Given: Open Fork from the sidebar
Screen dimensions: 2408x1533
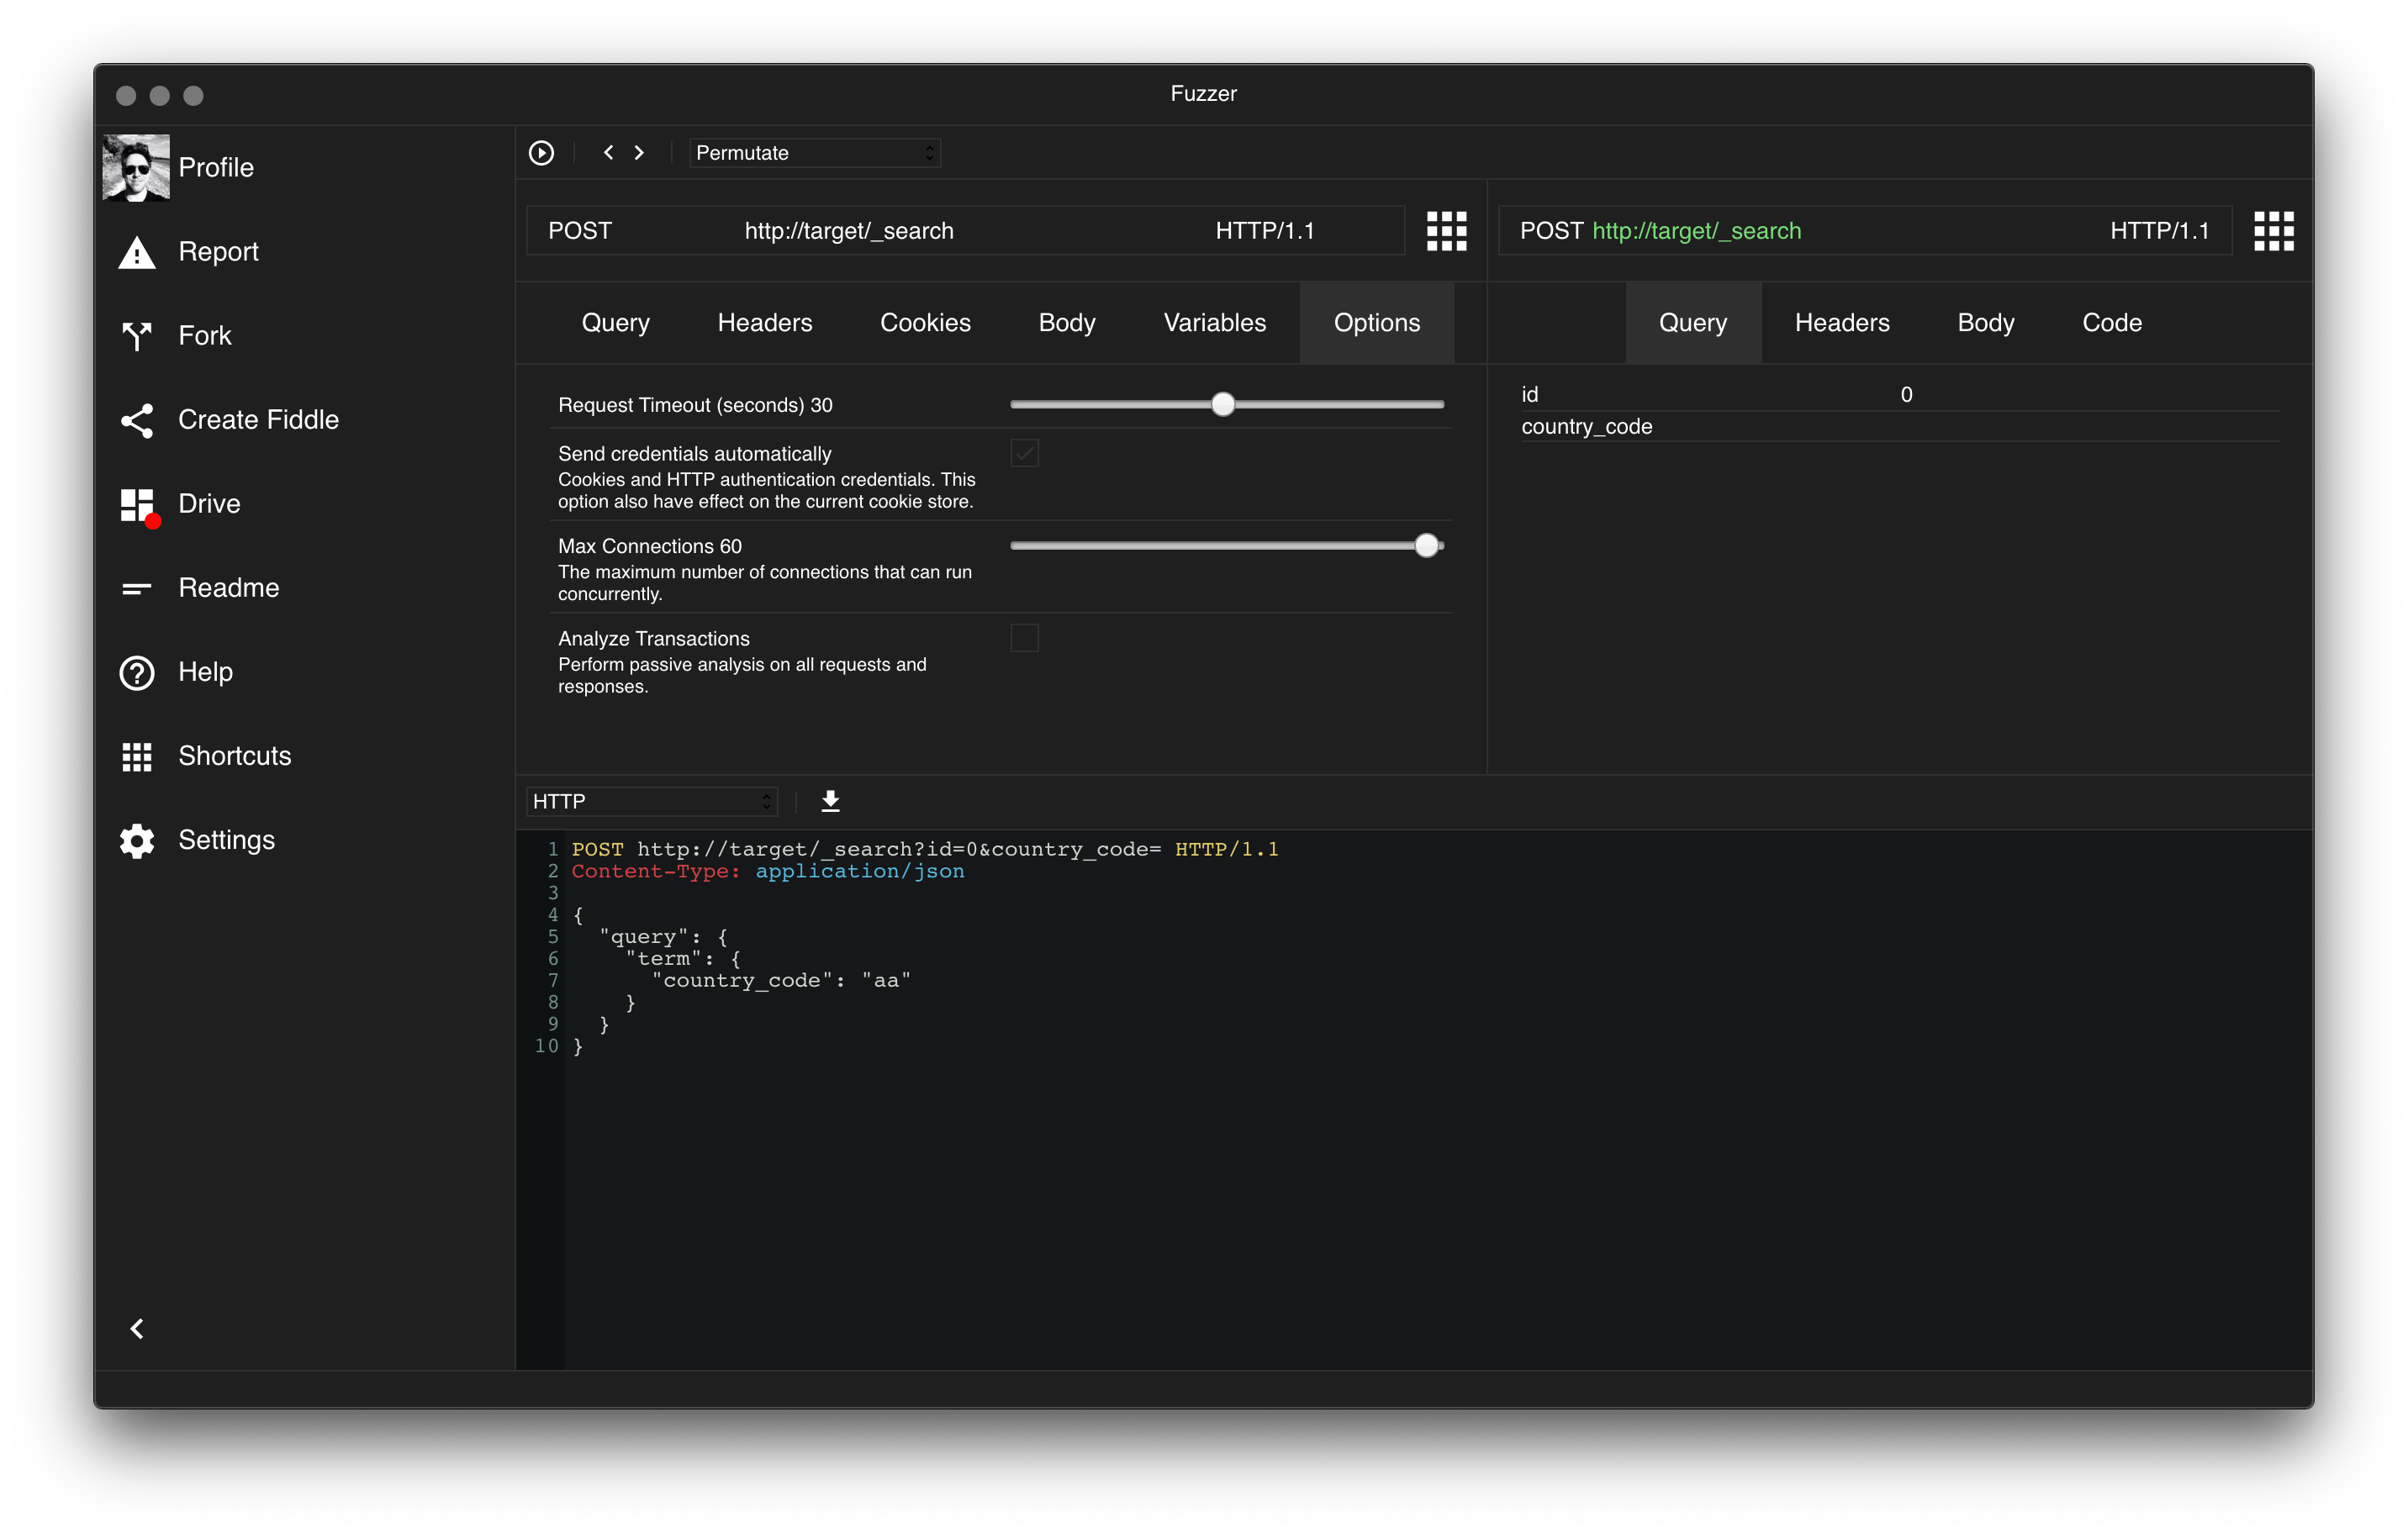Looking at the screenshot, I should pyautogui.click(x=204, y=336).
